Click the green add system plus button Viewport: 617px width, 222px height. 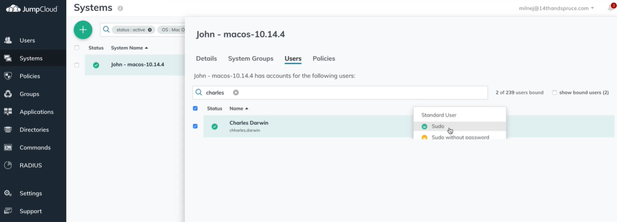[x=83, y=30]
